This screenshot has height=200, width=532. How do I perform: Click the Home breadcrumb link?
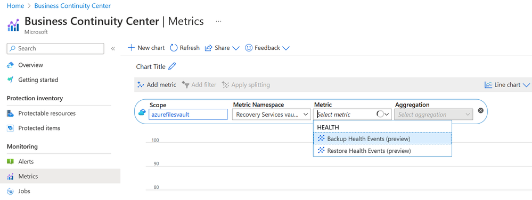pyautogui.click(x=15, y=6)
